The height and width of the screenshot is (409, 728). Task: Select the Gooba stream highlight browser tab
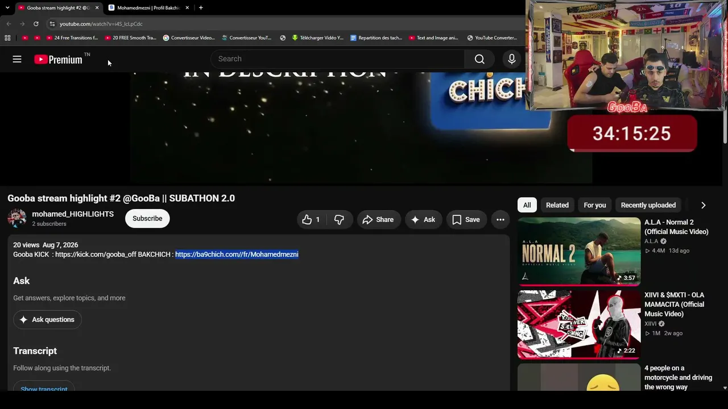pyautogui.click(x=58, y=8)
